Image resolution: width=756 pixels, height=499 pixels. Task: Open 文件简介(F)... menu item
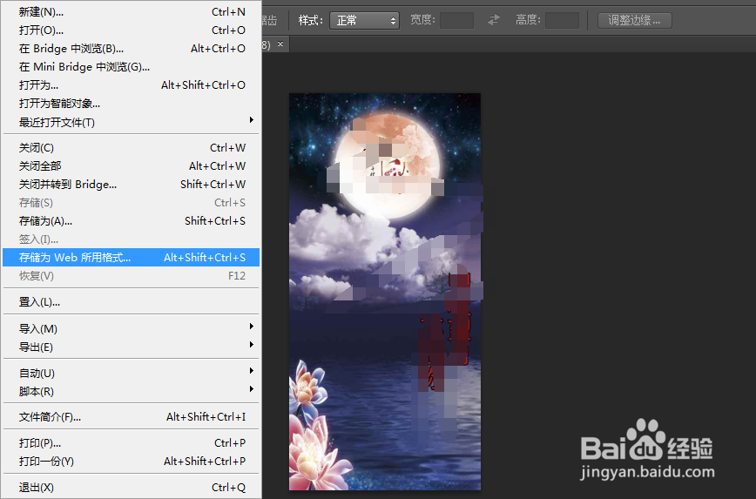pyautogui.click(x=132, y=417)
